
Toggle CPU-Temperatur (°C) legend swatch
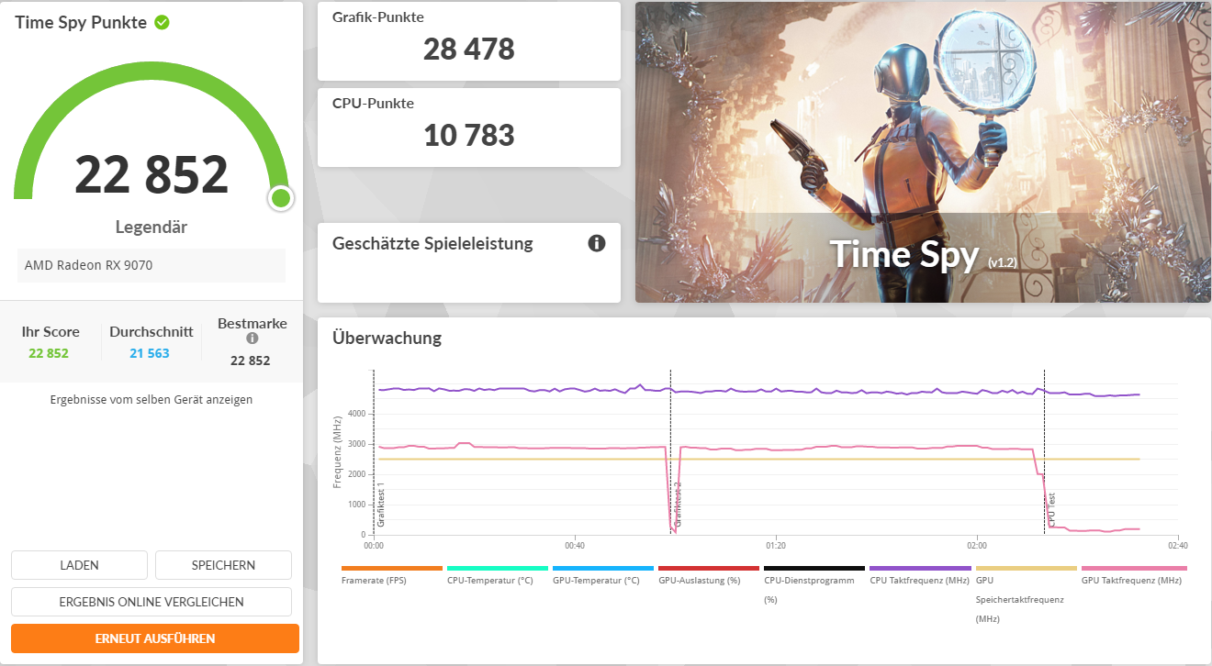coord(498,569)
